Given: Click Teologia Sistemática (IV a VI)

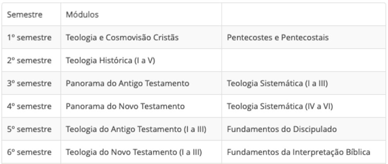Looking at the screenshot, I should (280, 106).
